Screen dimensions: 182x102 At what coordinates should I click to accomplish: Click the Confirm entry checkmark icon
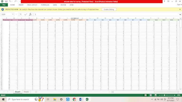click(x=25, y=14)
